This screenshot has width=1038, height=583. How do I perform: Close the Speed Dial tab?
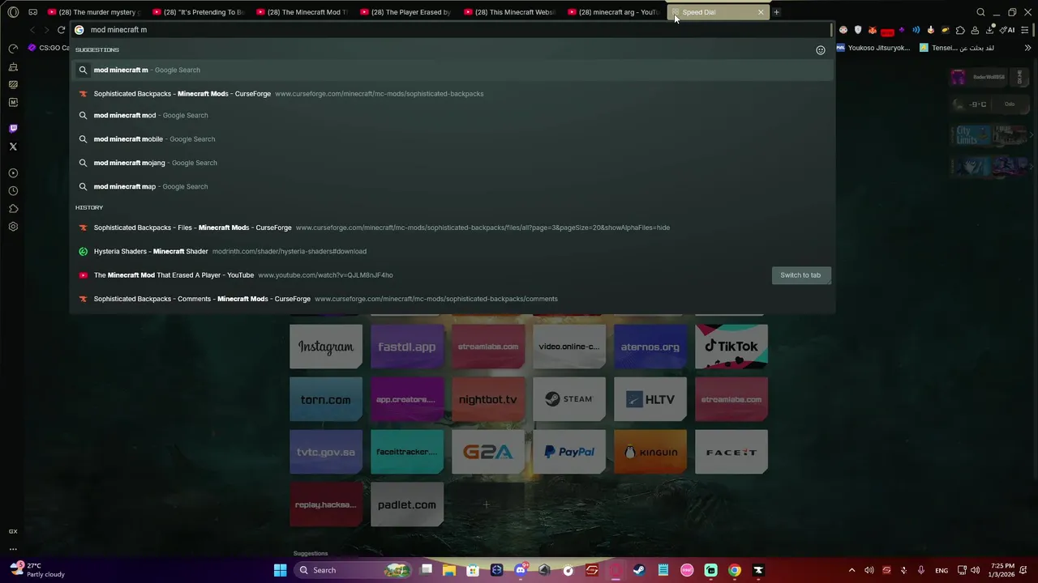[761, 12]
